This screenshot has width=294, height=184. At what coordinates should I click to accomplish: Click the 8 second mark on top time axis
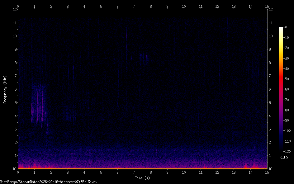tap(151, 6)
